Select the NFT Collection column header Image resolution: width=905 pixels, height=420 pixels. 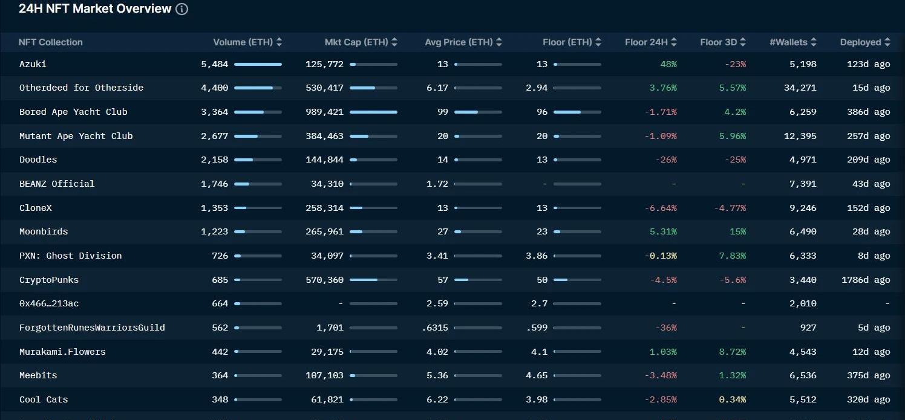coord(51,42)
